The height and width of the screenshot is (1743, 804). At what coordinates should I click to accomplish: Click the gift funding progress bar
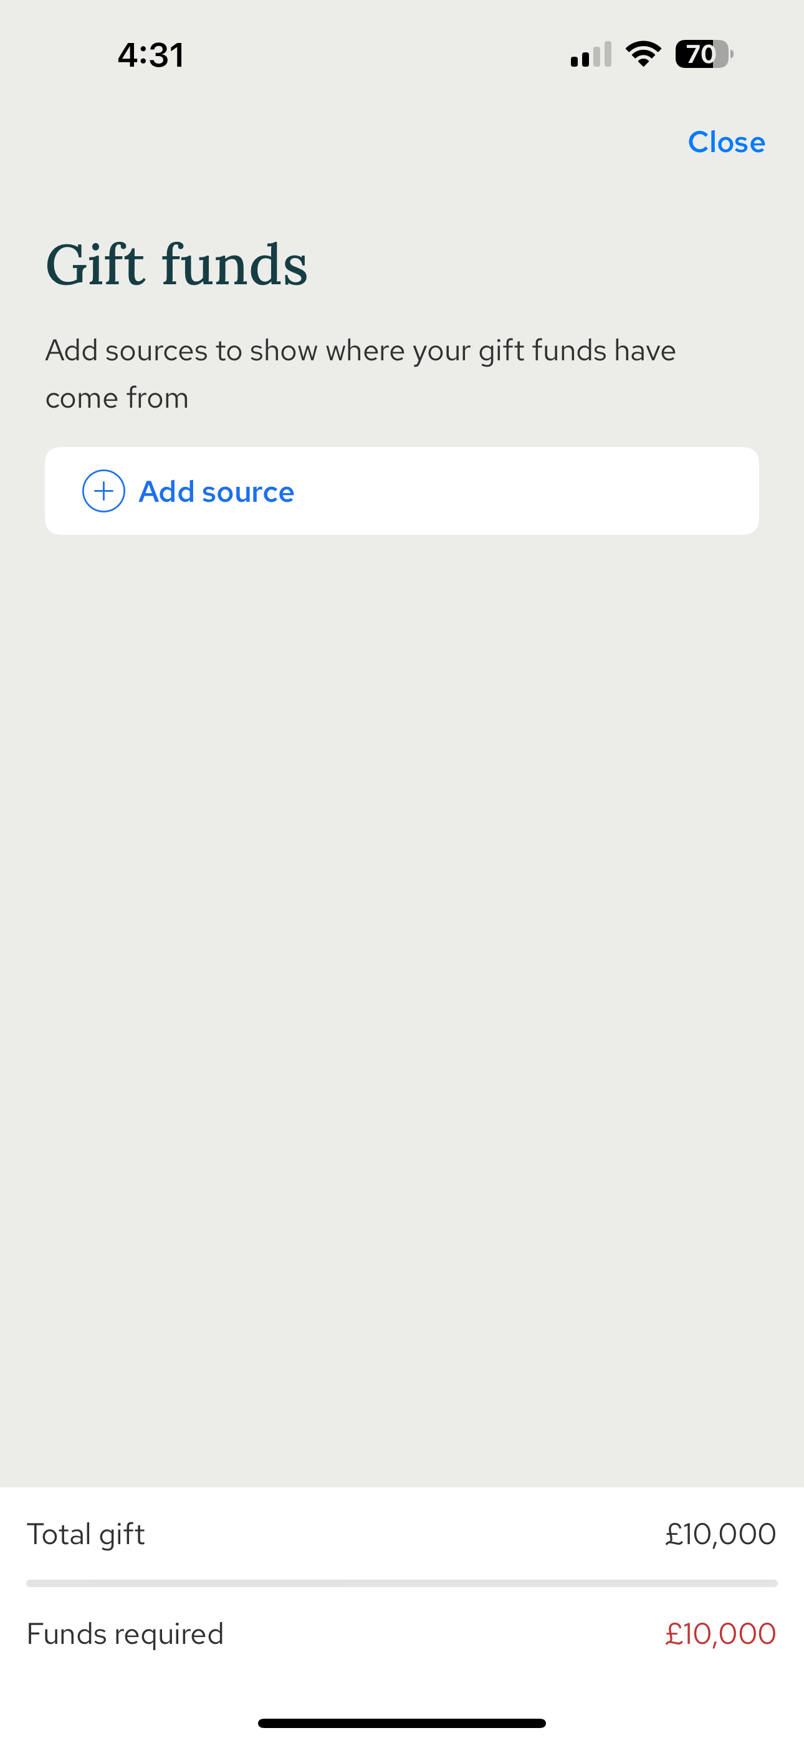[x=402, y=1583]
